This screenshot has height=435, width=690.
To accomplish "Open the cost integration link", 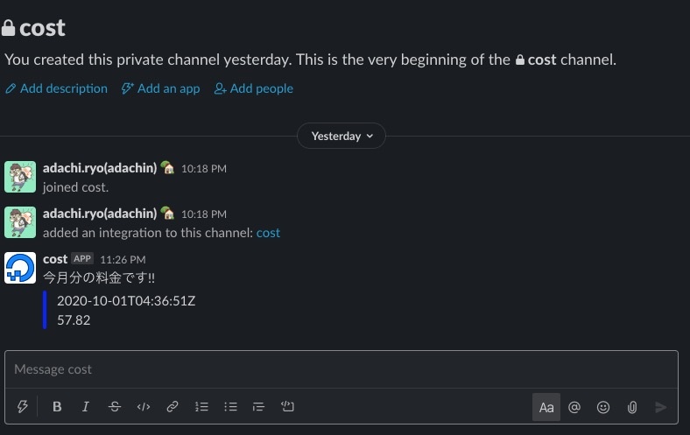I will pos(268,233).
